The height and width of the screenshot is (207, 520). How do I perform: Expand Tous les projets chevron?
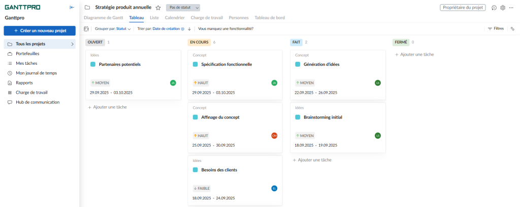tap(72, 44)
